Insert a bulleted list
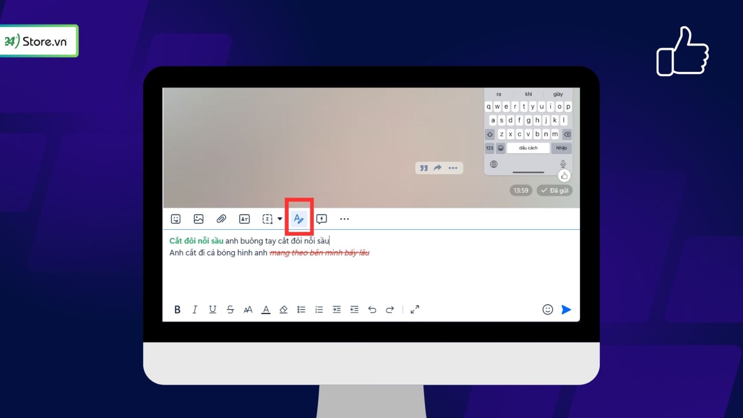The image size is (743, 418). coord(301,310)
